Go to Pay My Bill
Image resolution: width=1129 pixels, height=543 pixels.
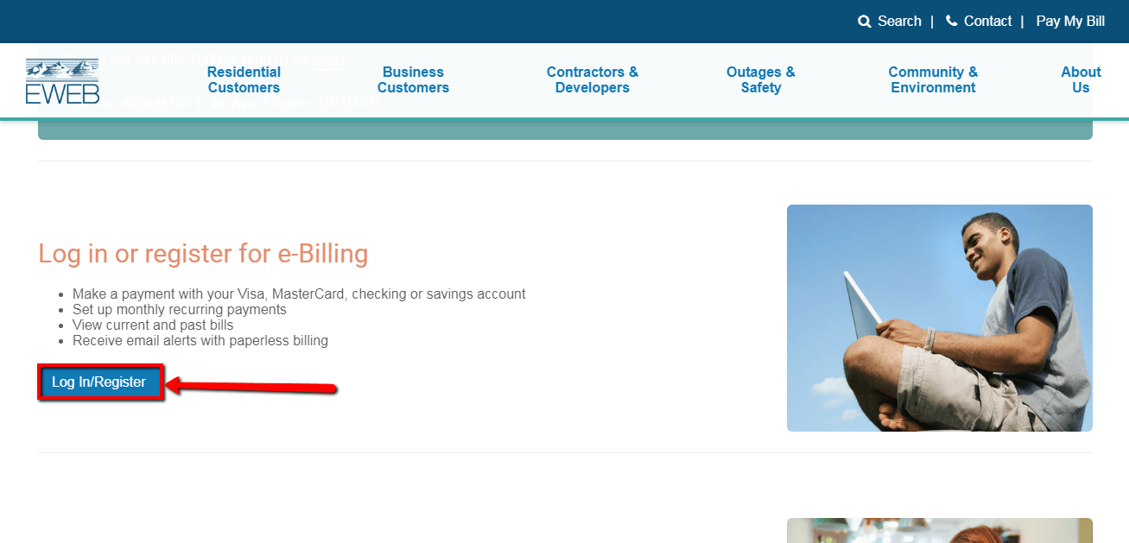pyautogui.click(x=1070, y=22)
